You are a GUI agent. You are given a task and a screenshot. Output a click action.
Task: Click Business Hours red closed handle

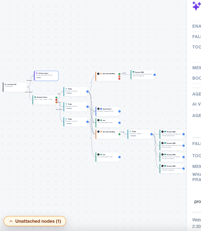point(56,100)
